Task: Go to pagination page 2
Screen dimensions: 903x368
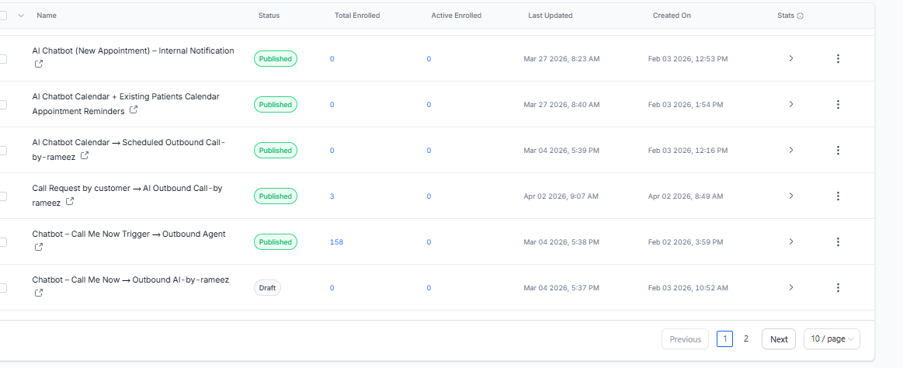Action: point(746,339)
